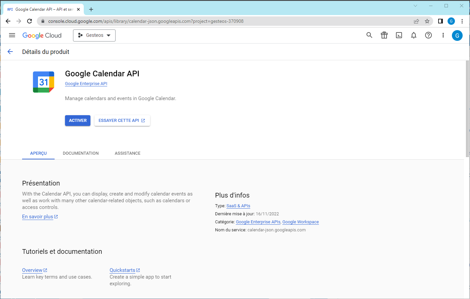Open the Google Enterprise API link
This screenshot has height=299, width=470.
pos(86,84)
